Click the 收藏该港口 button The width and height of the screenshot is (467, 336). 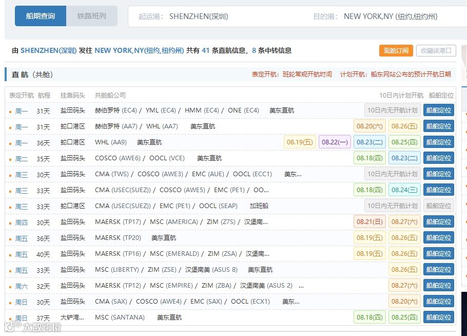click(x=436, y=51)
